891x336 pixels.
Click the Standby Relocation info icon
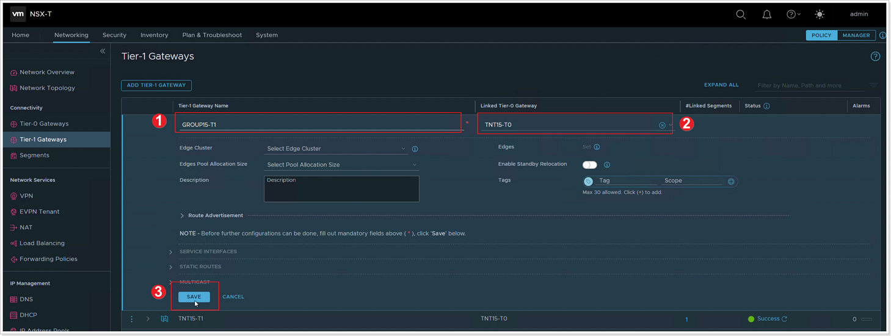(x=606, y=165)
